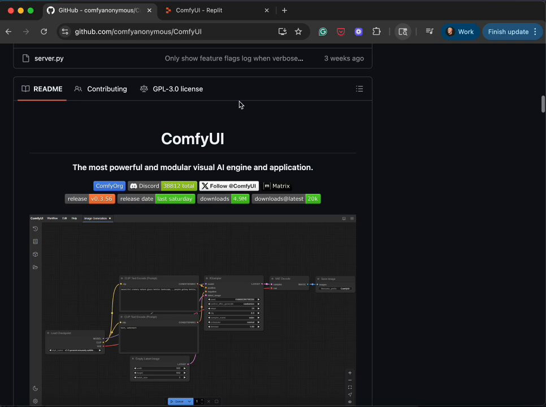Click the downloads@latest 20k badge
546x407 pixels.
[286, 199]
